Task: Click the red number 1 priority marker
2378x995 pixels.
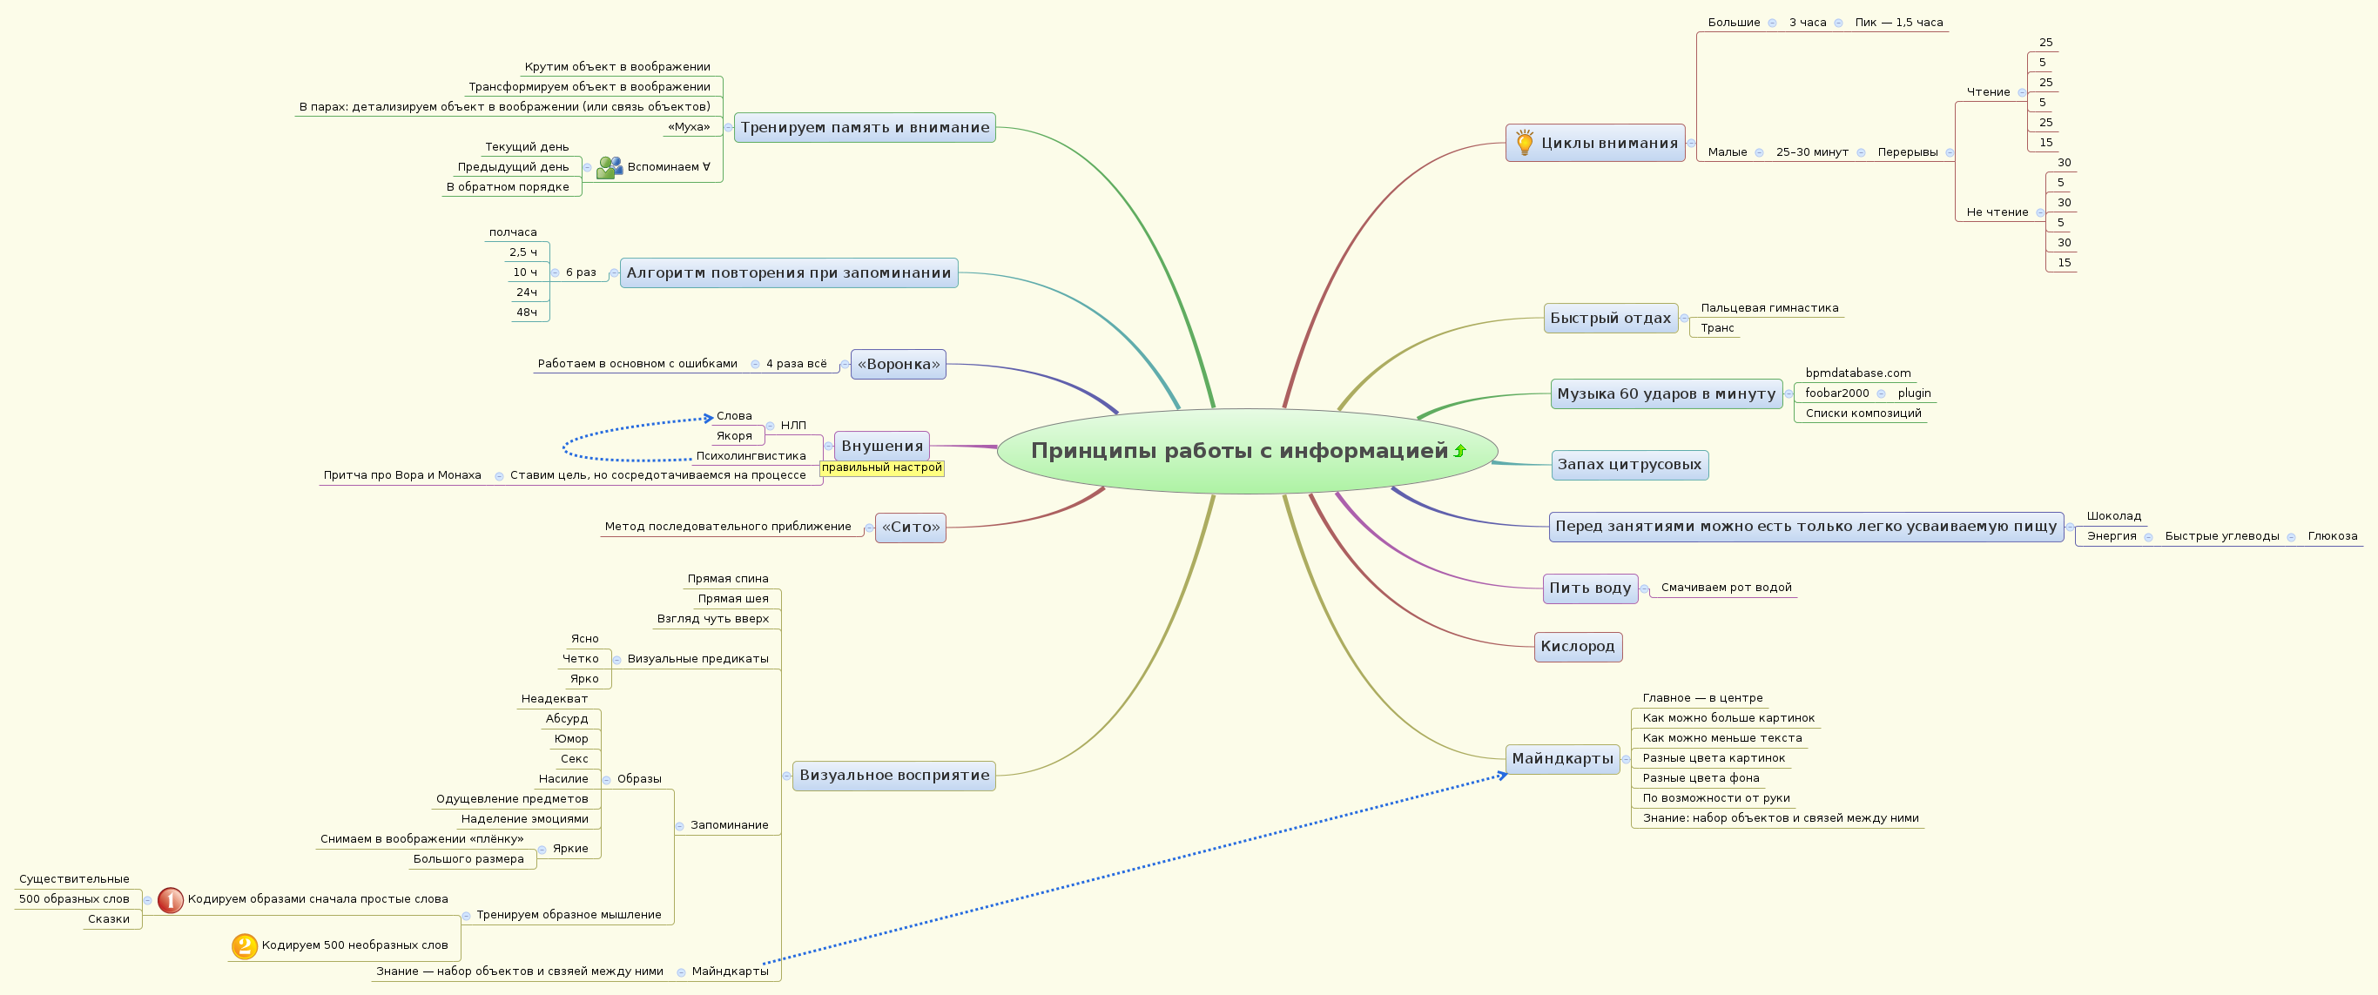Action: coord(170,900)
